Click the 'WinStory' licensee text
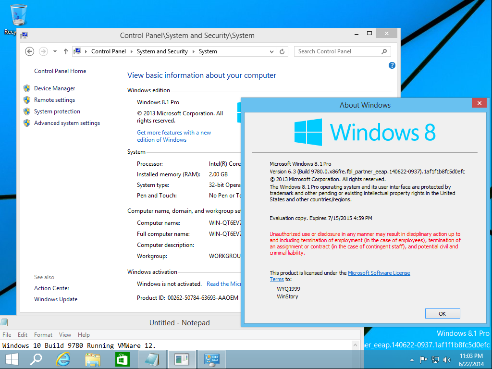 tap(287, 296)
